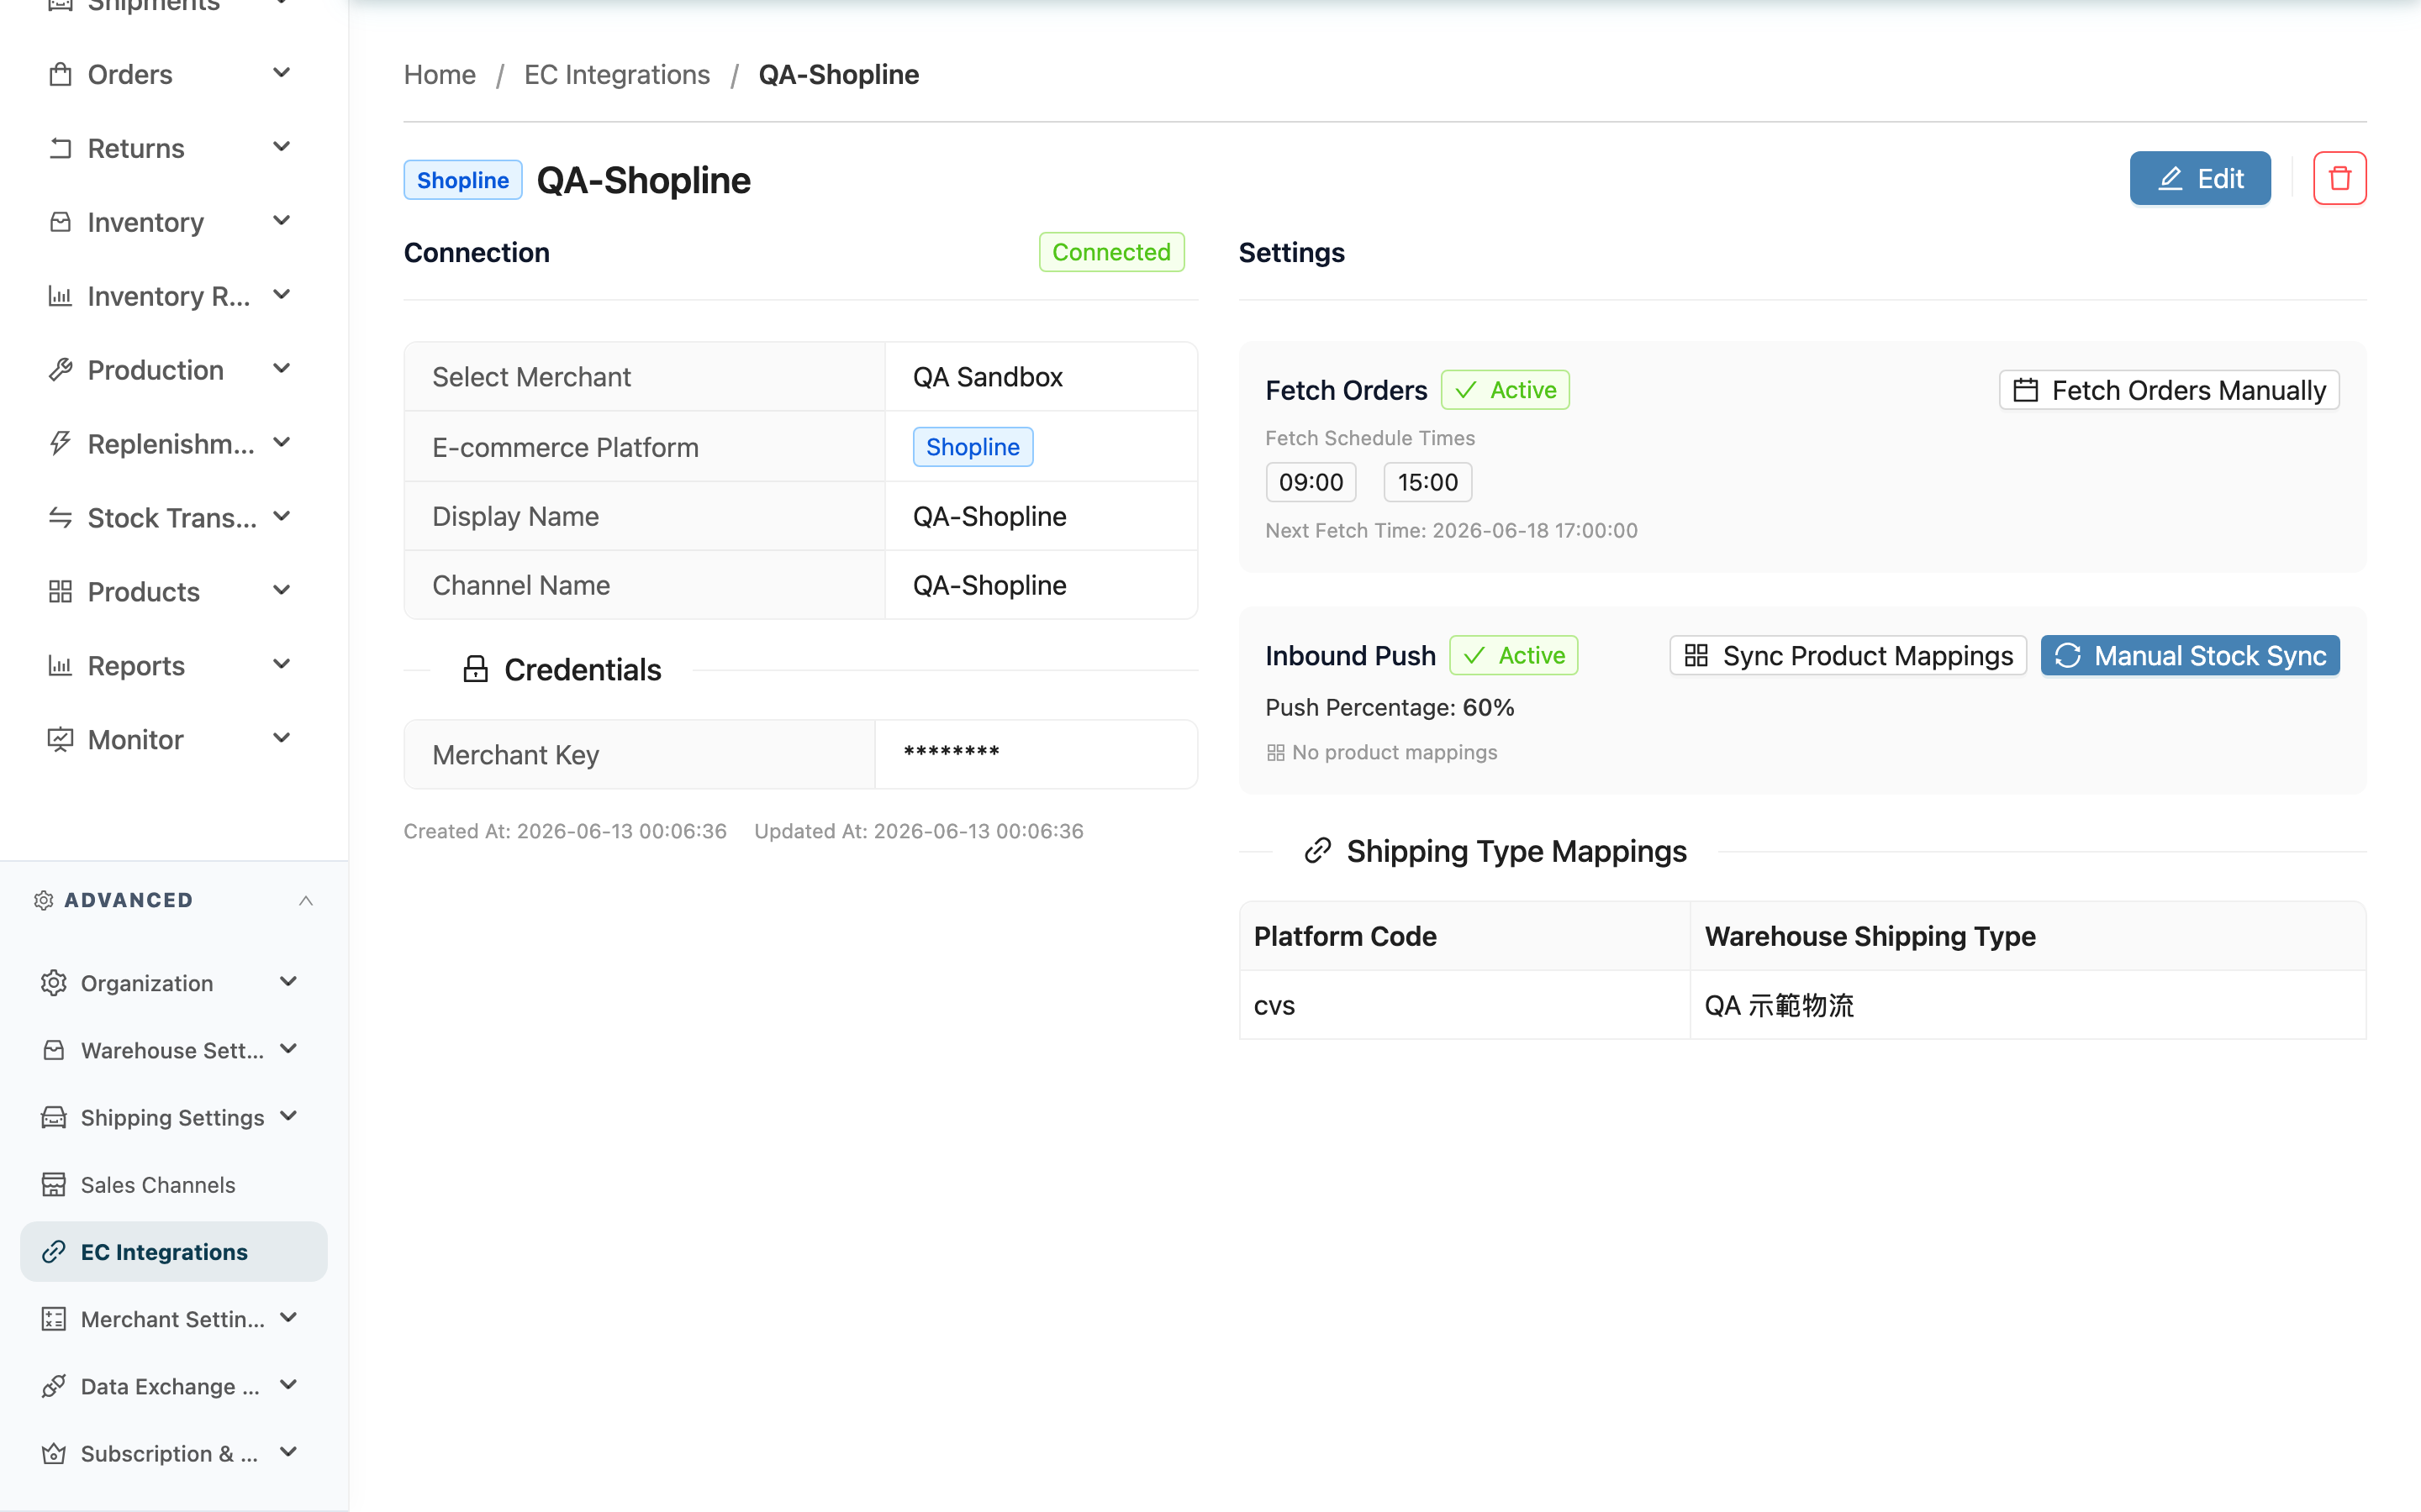Viewport: 2421px width, 1512px height.
Task: Click the masked Merchant Key value
Action: coord(951,753)
